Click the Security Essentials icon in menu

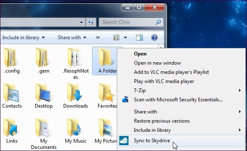point(125,100)
